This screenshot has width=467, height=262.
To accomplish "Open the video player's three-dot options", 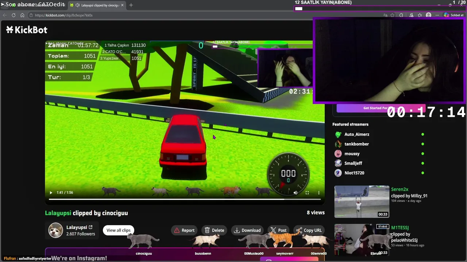I will [319, 192].
